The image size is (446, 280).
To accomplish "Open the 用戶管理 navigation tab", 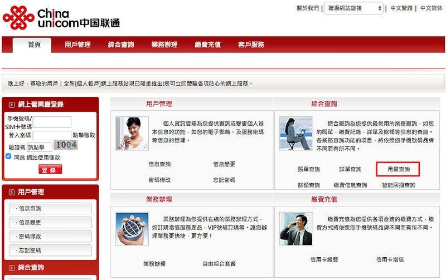I will click(x=77, y=45).
